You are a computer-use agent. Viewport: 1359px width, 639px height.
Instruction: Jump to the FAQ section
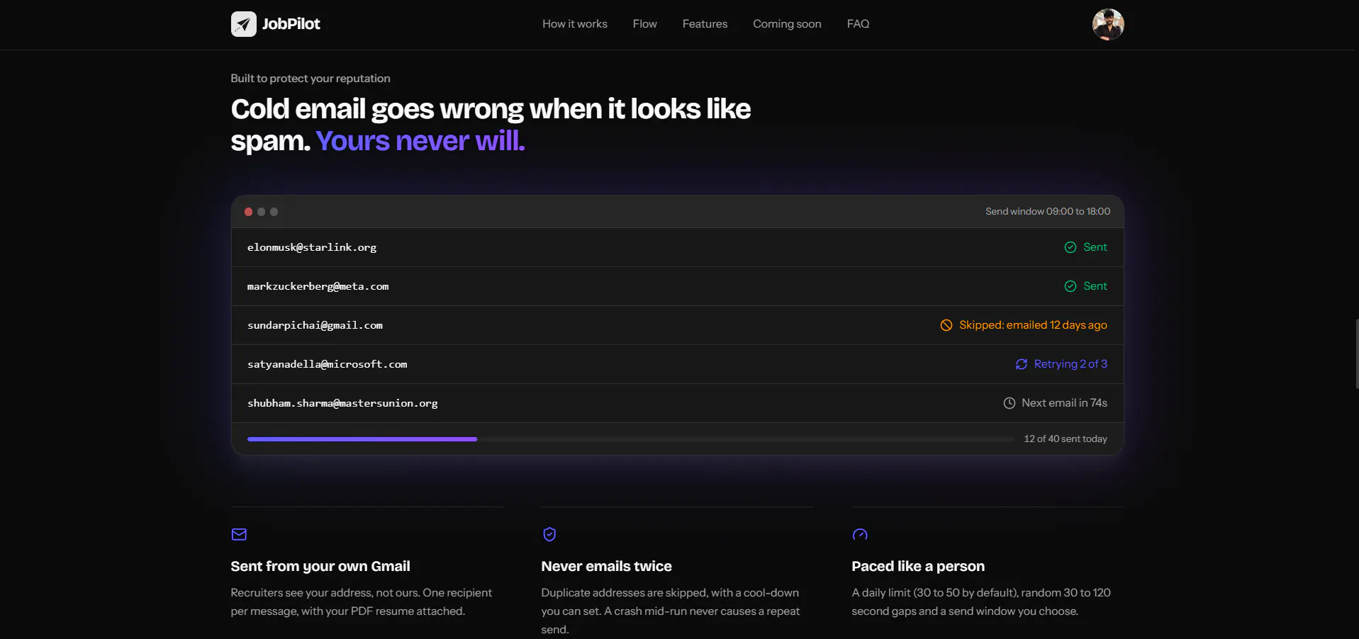[858, 24]
